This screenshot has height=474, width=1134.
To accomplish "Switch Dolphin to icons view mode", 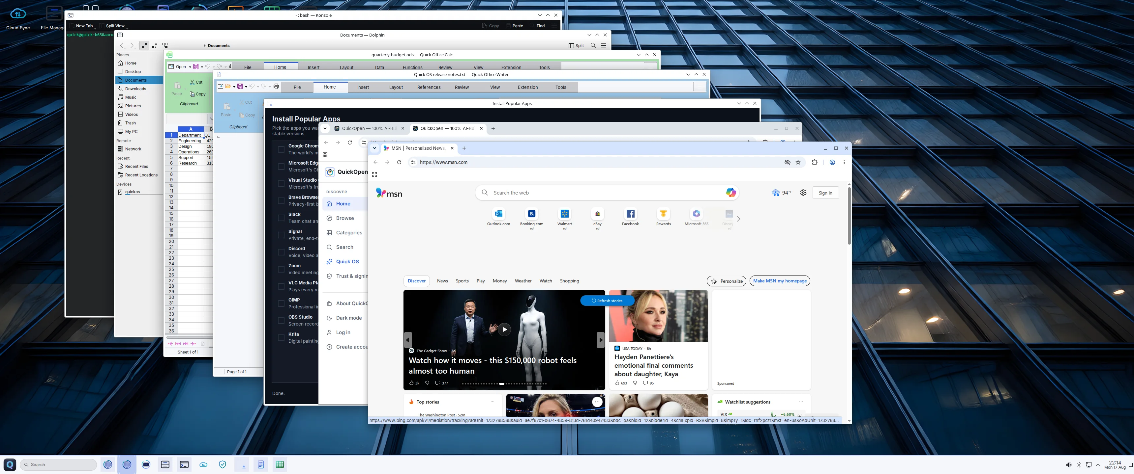I will click(144, 45).
